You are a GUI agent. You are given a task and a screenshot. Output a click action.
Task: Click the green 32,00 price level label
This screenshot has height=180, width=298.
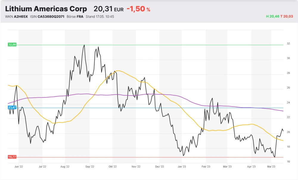click(x=12, y=45)
